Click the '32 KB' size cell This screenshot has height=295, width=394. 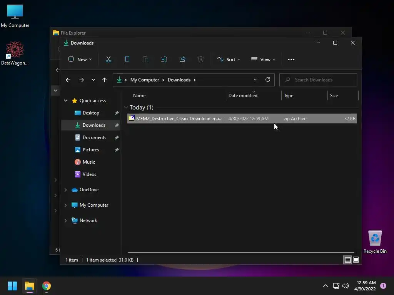(x=350, y=118)
